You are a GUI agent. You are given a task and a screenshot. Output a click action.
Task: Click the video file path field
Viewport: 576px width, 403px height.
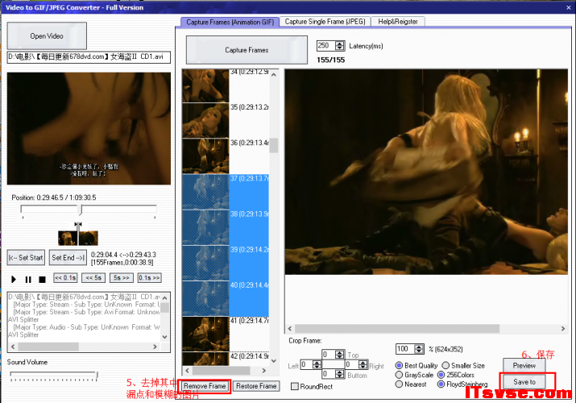click(89, 57)
